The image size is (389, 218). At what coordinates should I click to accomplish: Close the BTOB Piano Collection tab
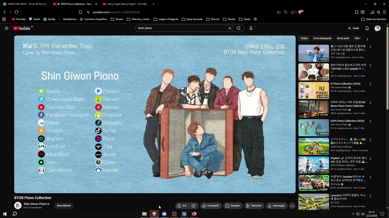point(96,4)
